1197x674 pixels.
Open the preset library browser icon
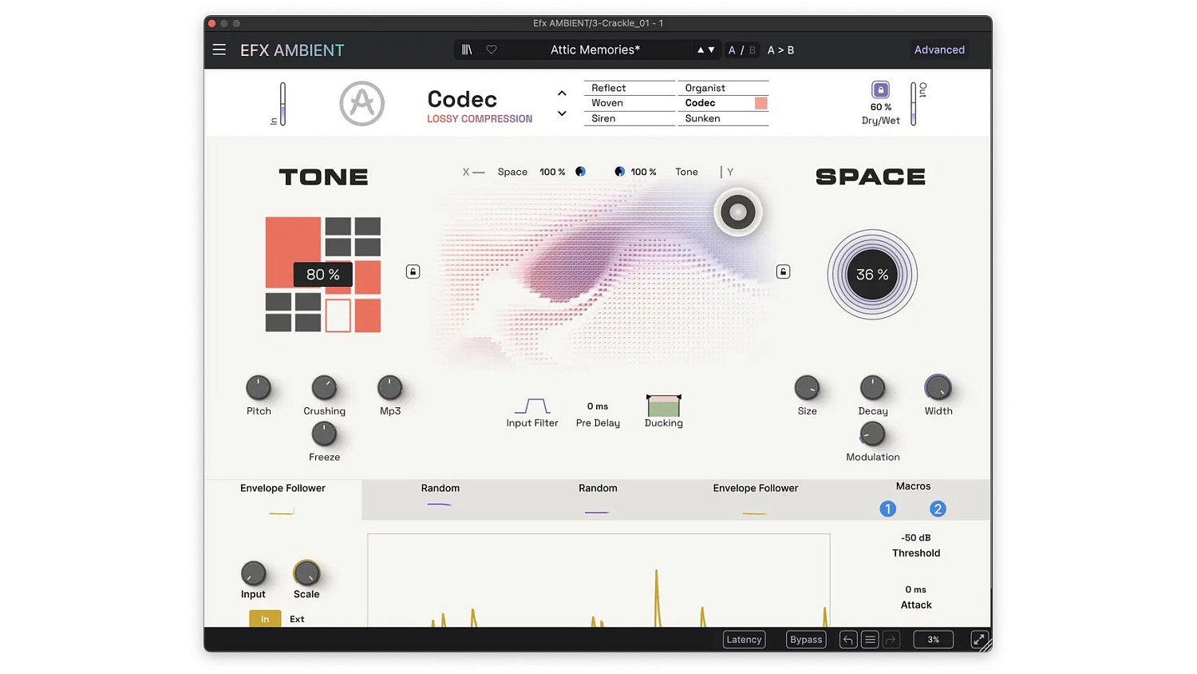click(468, 50)
